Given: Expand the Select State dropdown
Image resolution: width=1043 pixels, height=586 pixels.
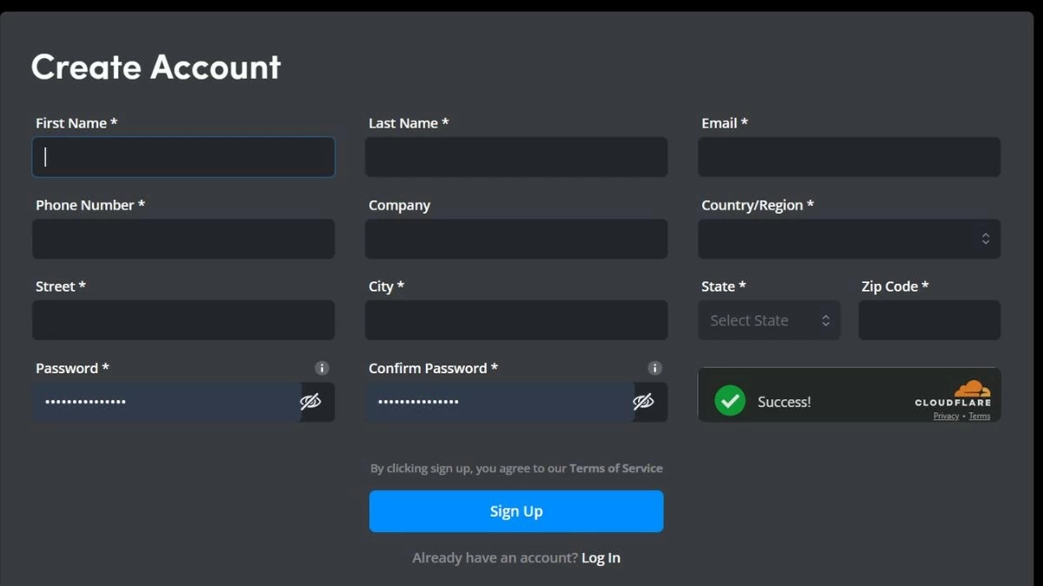Looking at the screenshot, I should tap(768, 320).
